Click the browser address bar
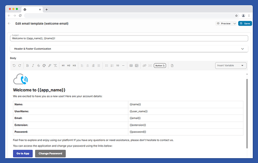The width and height of the screenshot is (258, 163). coord(129,16)
